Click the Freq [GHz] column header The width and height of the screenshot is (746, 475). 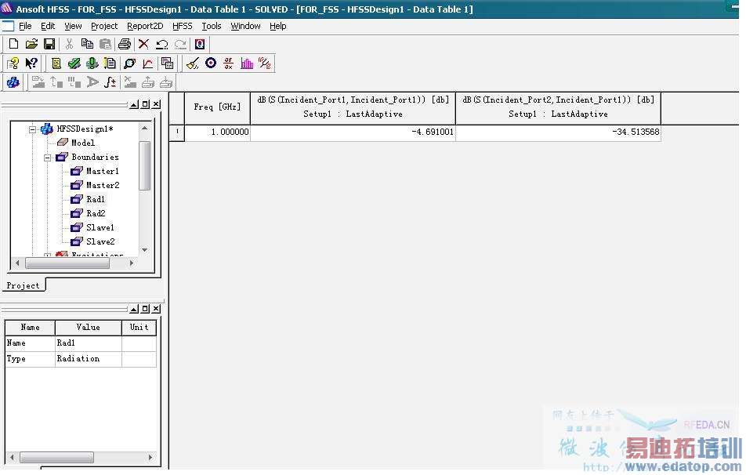(217, 107)
